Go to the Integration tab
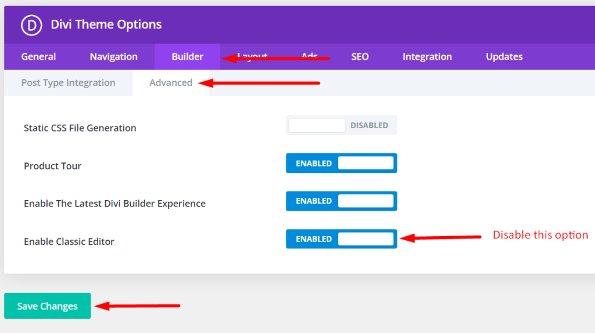595x333 pixels. tap(427, 57)
